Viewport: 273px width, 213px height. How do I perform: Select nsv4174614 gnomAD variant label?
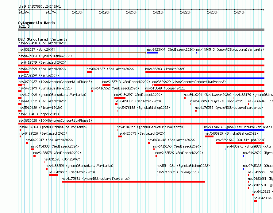click(238, 127)
